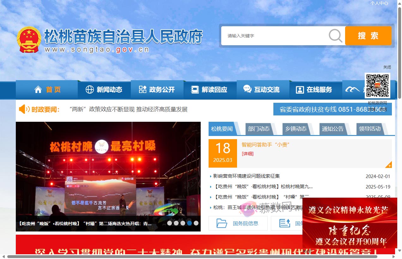Go to 首页 via the house icon

[38, 89]
